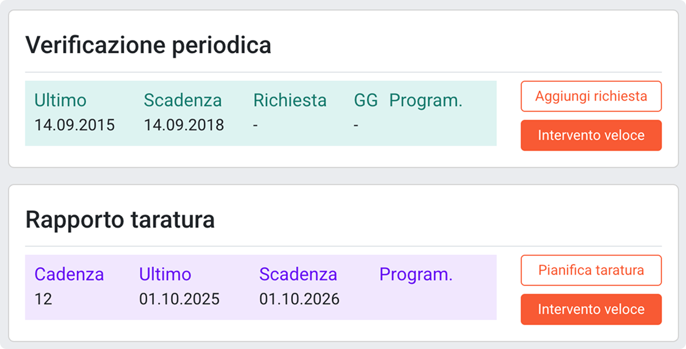The image size is (686, 349).
Task: Click the expiry date 01.10.2026
Action: tap(299, 299)
